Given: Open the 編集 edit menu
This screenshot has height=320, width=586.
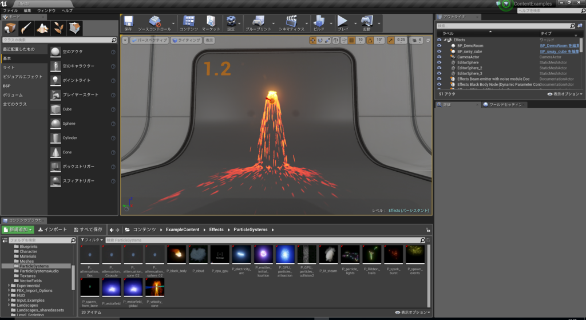Looking at the screenshot, I should pos(27,10).
